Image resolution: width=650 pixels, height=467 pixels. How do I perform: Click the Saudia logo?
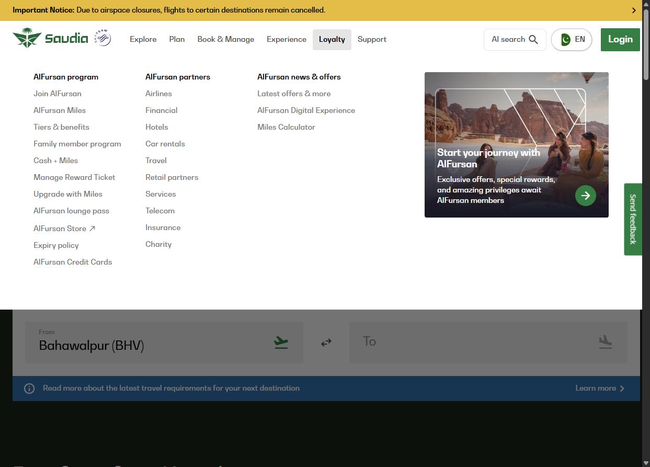pyautogui.click(x=50, y=38)
